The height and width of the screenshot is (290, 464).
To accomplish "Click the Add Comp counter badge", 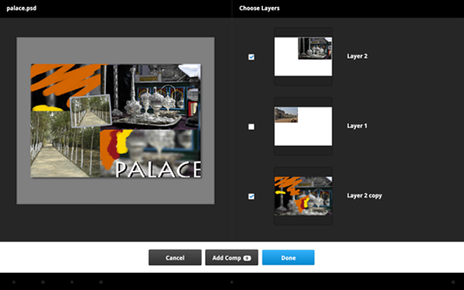I will (x=247, y=258).
